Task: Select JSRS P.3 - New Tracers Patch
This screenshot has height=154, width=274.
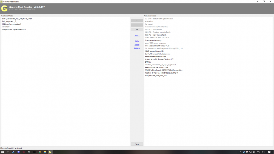Action: pos(156,35)
